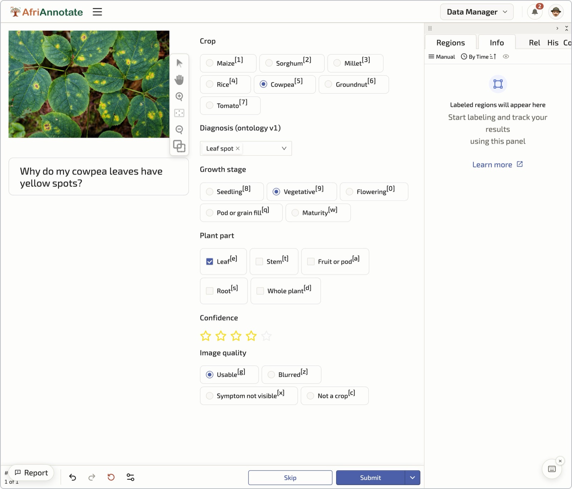The width and height of the screenshot is (572, 489).
Task: Open the His tab
Action: tap(553, 43)
